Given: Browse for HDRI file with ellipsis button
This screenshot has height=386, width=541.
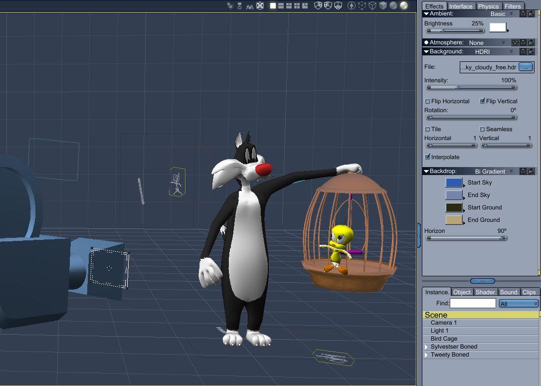Looking at the screenshot, I should click(x=526, y=67).
